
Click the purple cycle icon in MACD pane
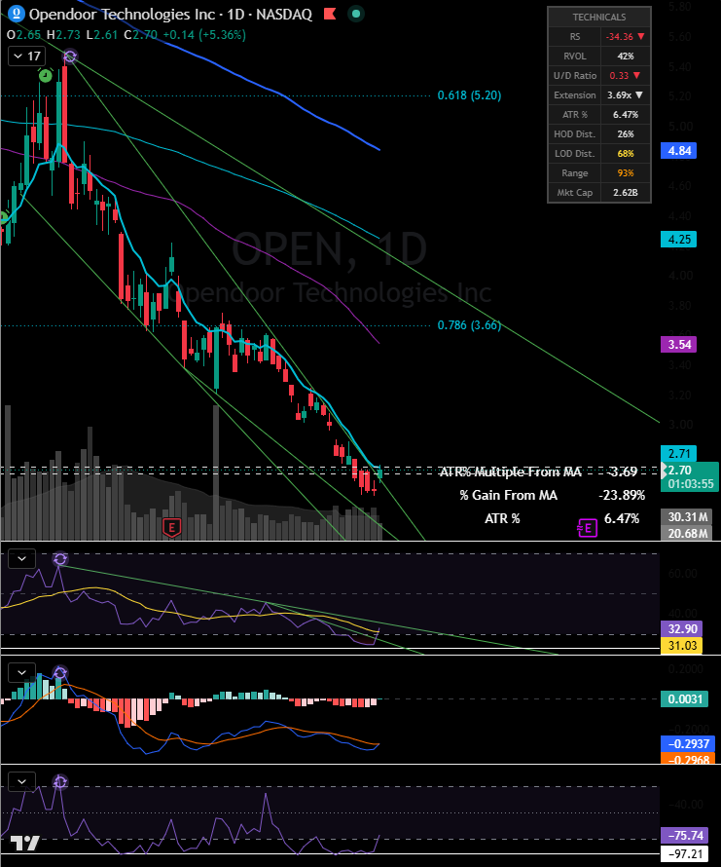(60, 673)
